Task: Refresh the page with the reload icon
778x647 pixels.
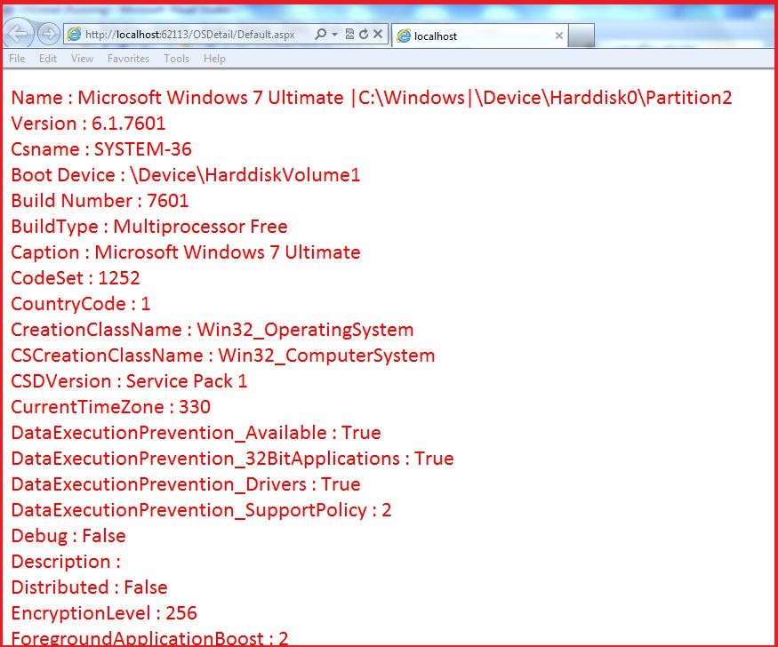Action: click(364, 34)
